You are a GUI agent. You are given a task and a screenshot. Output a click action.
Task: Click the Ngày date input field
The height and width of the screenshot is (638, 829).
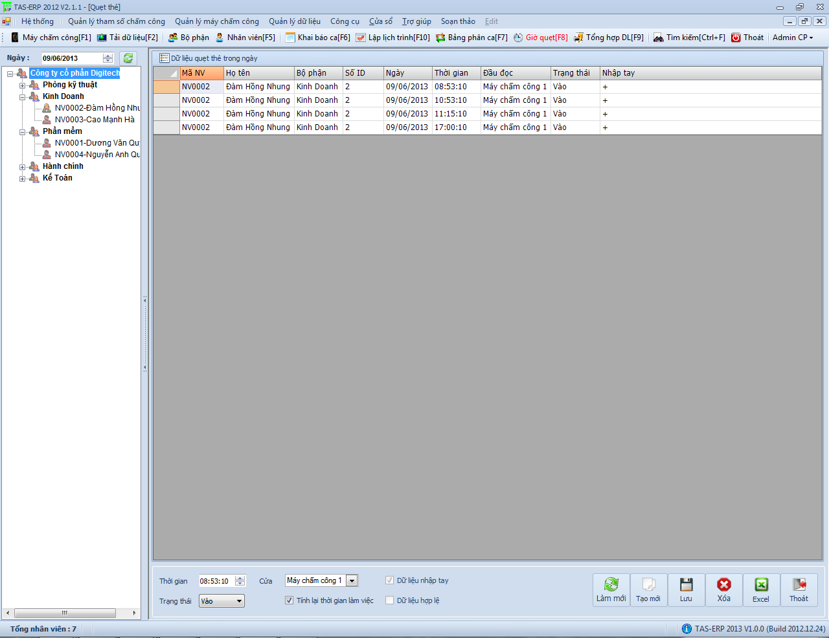click(71, 58)
